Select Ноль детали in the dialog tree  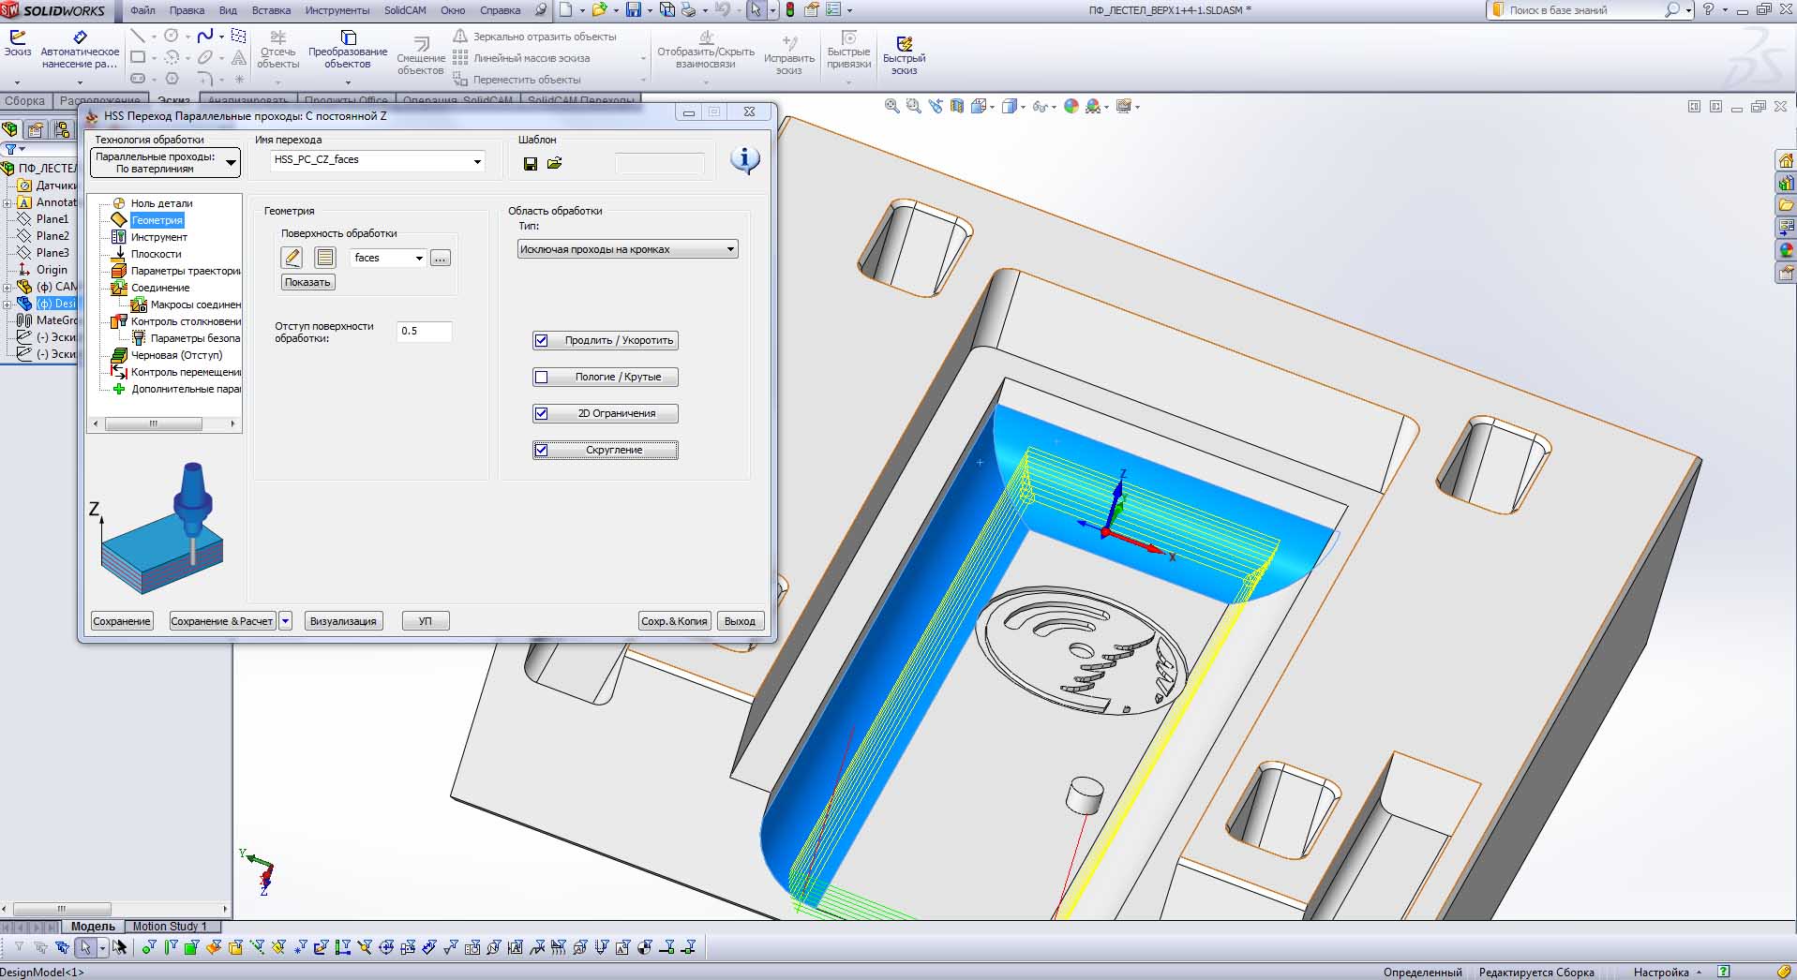(161, 203)
